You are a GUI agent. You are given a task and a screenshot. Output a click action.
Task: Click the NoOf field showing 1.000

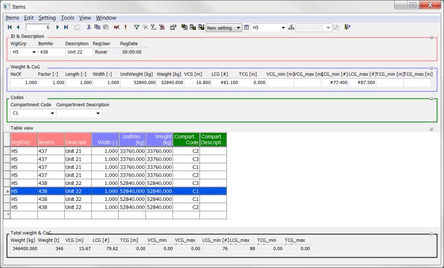point(24,83)
